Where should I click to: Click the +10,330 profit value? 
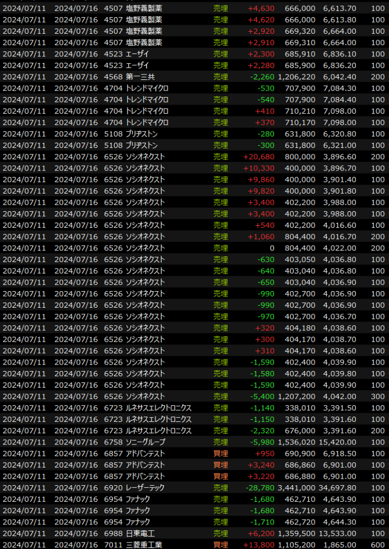259,168
